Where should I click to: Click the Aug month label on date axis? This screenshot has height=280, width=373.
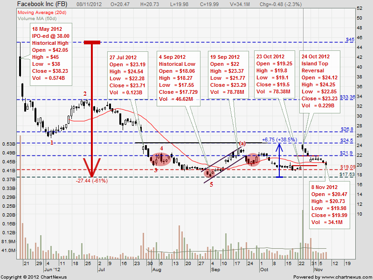(157, 270)
